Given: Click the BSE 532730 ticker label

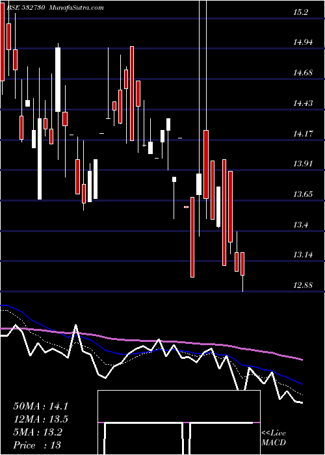Looking at the screenshot, I should tap(25, 8).
